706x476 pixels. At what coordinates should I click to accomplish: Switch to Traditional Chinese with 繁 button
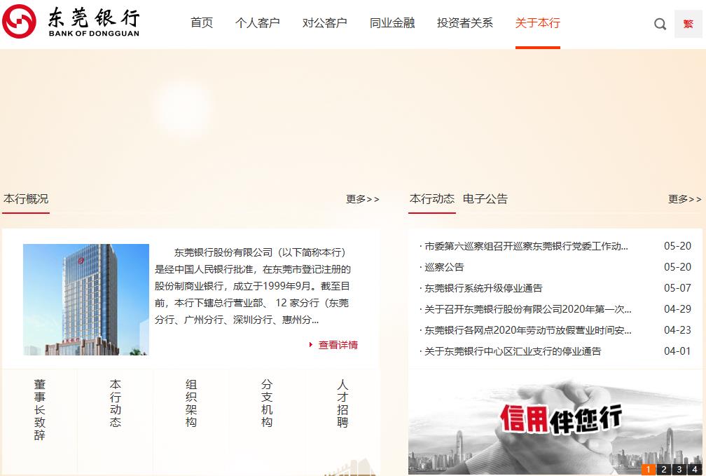pyautogui.click(x=688, y=24)
